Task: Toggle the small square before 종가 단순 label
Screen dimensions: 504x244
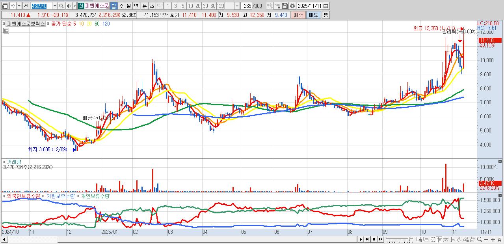Action: tap(48, 24)
